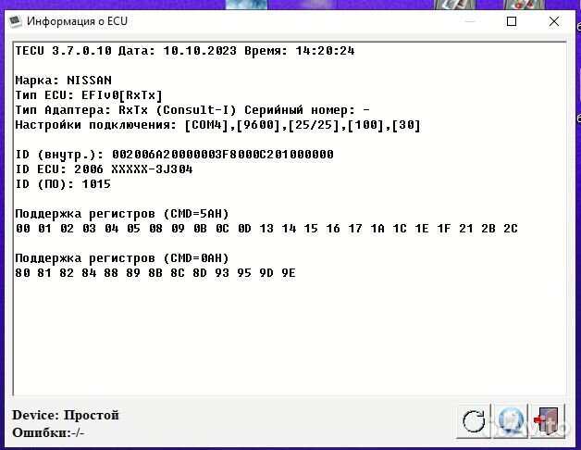This screenshot has height=450, width=581.
Task: Click the blue globe document icon
Action: [x=509, y=421]
